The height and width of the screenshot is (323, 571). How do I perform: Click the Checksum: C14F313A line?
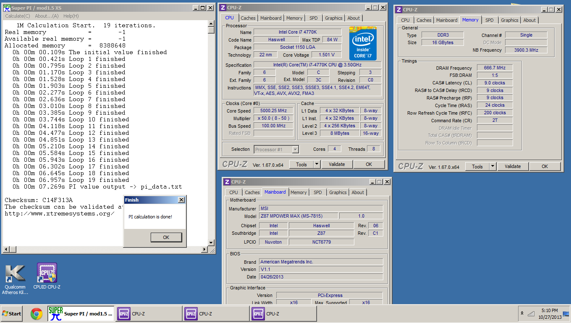point(39,200)
